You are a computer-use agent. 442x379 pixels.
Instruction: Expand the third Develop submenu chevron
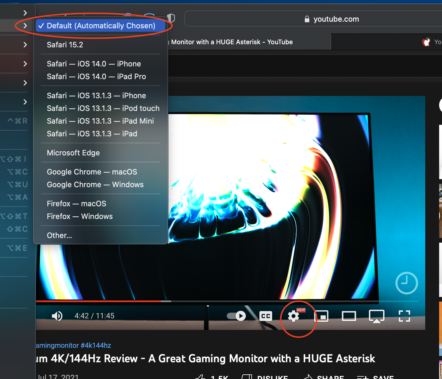[25, 45]
